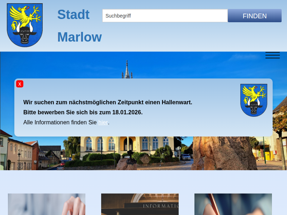Image resolution: width=287 pixels, height=215 pixels.
Task: Click the "Stadt" title word in header
Action: [73, 15]
